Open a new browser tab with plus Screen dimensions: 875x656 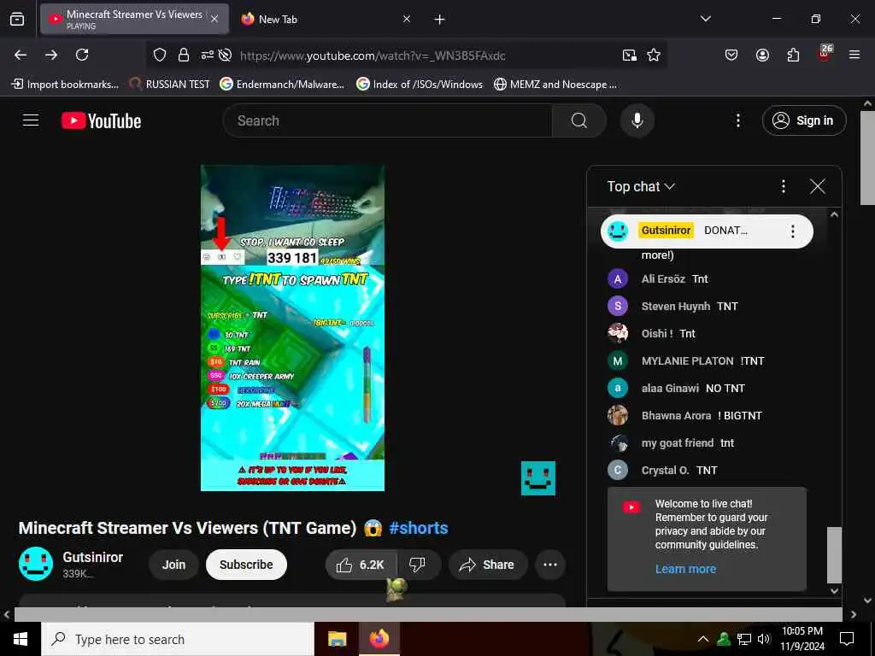coord(440,19)
